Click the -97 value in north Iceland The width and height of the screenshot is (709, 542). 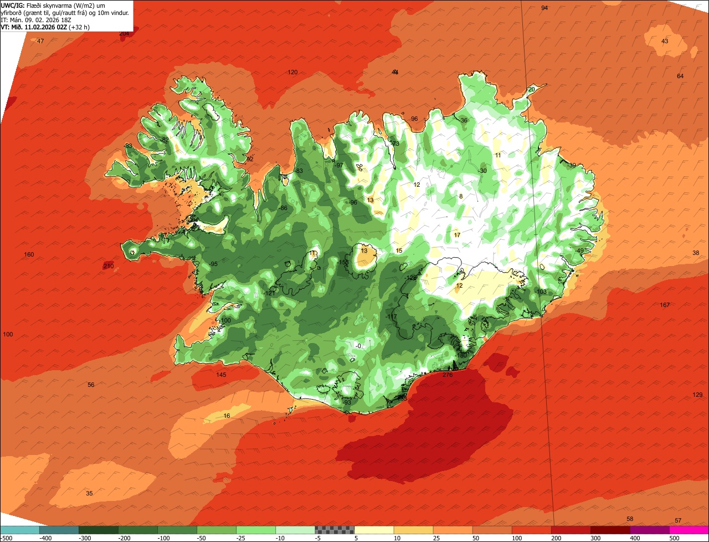[338, 166]
